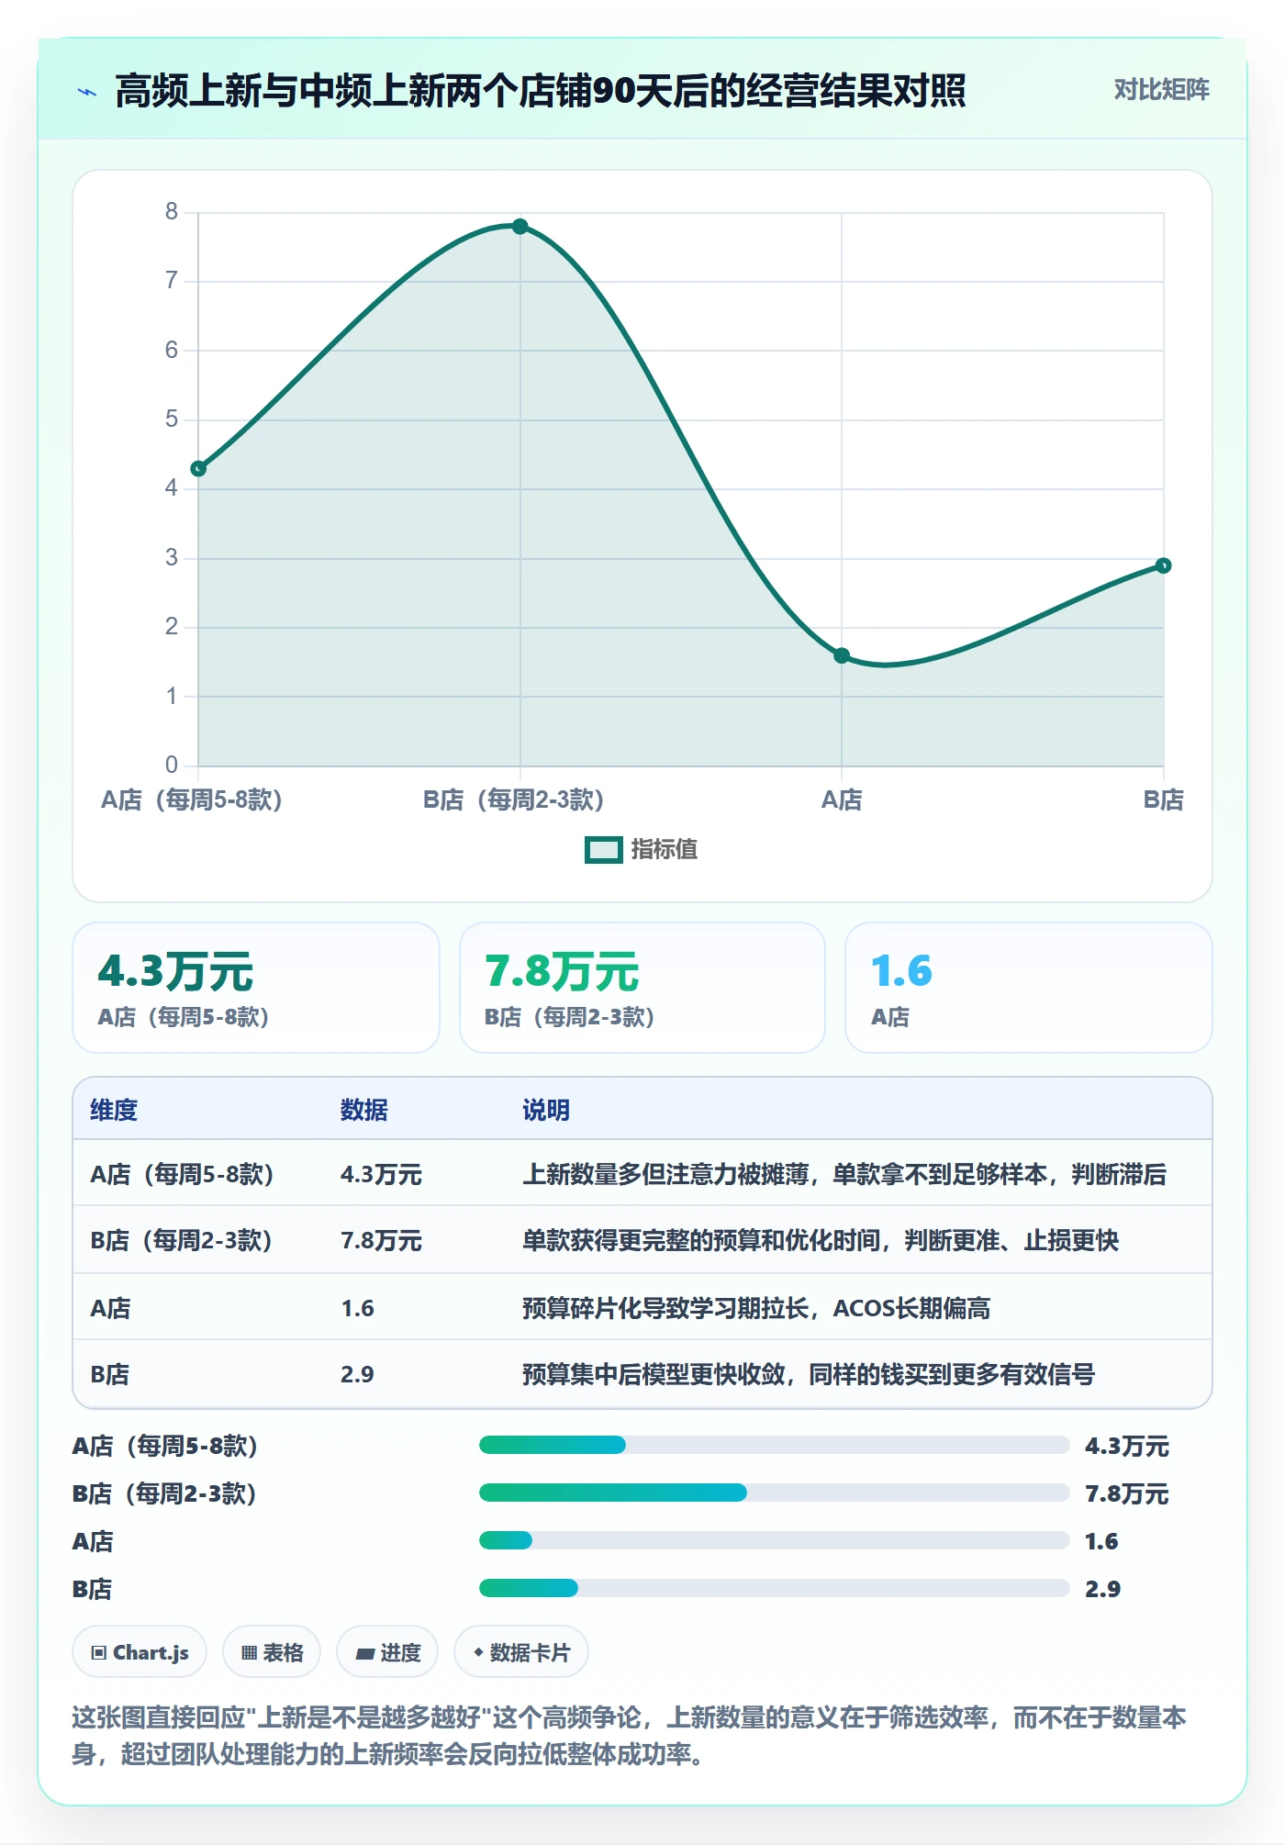Click the y-axis tick label 8
This screenshot has width=1285, height=1845.
pyautogui.click(x=172, y=212)
